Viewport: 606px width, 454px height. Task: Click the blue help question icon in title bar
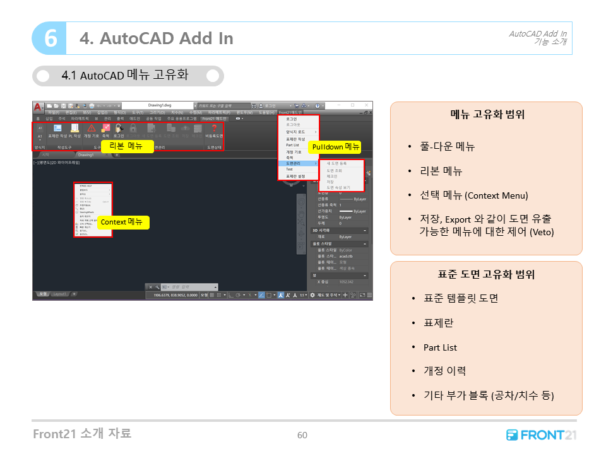pos(318,106)
